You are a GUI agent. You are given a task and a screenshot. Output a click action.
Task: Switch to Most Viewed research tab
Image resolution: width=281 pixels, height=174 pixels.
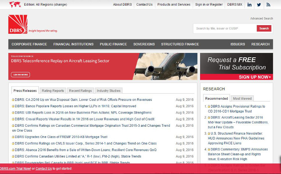(x=242, y=99)
